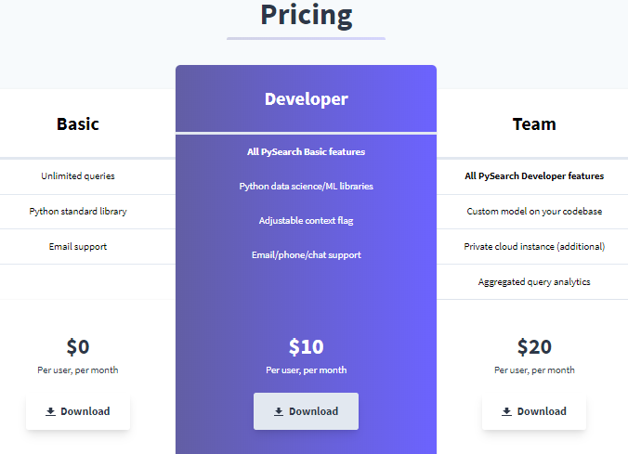The height and width of the screenshot is (454, 628).
Task: Click the Aggregated query analytics row
Action: click(532, 282)
